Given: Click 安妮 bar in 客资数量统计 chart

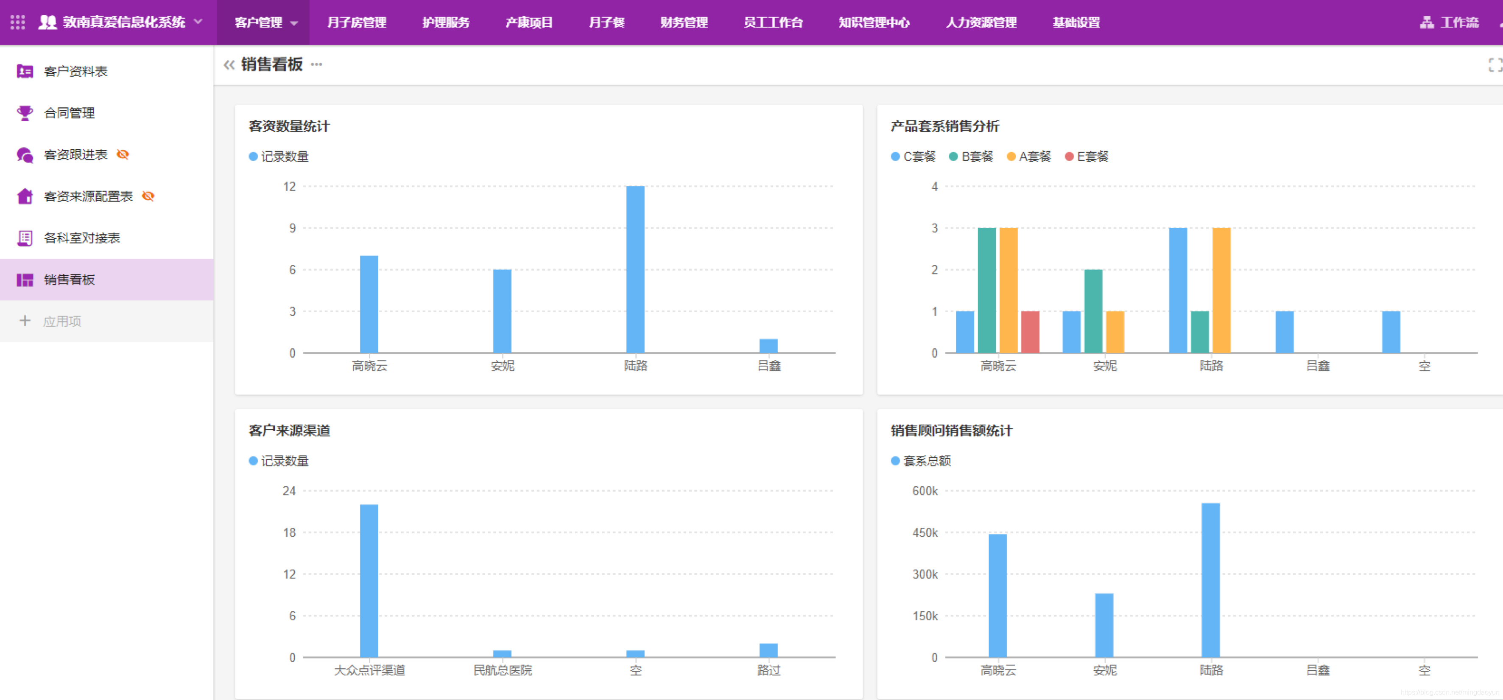Looking at the screenshot, I should click(502, 311).
